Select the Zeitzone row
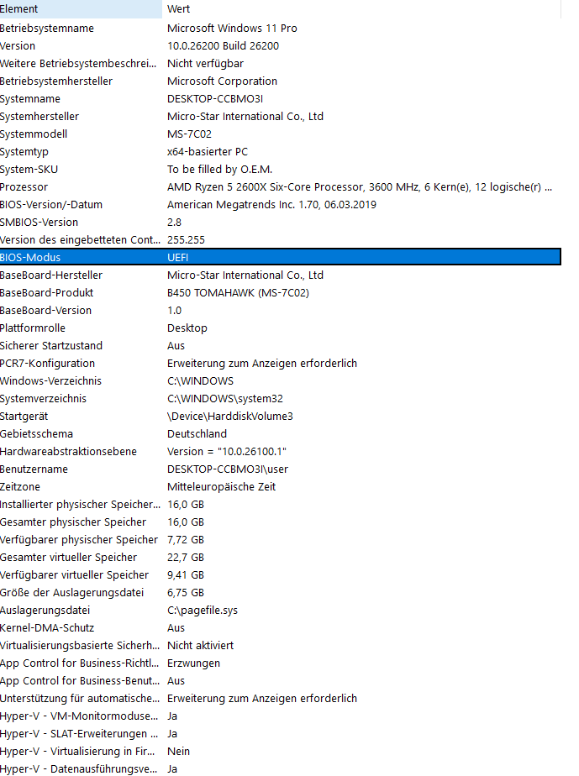This screenshot has width=579, height=776. point(281,487)
